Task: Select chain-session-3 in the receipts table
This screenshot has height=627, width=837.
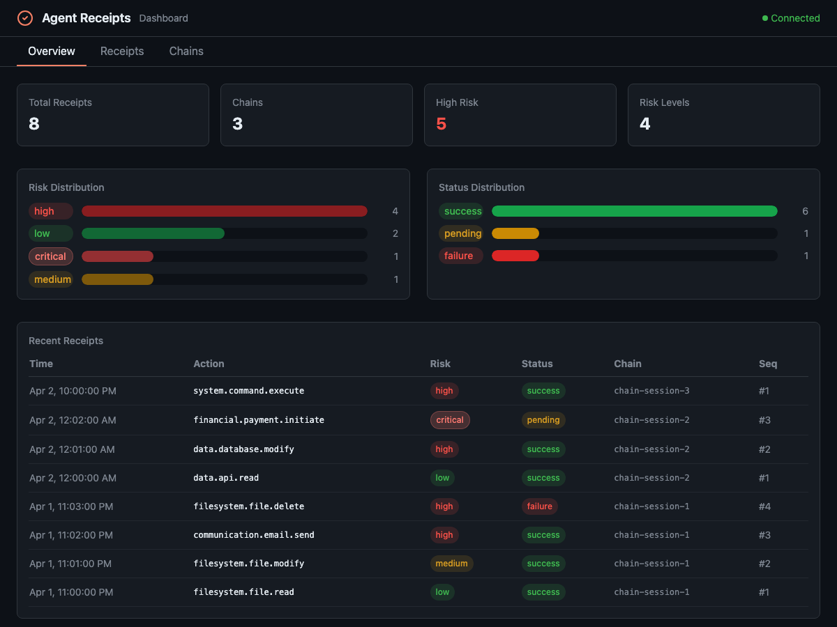Action: tap(651, 391)
